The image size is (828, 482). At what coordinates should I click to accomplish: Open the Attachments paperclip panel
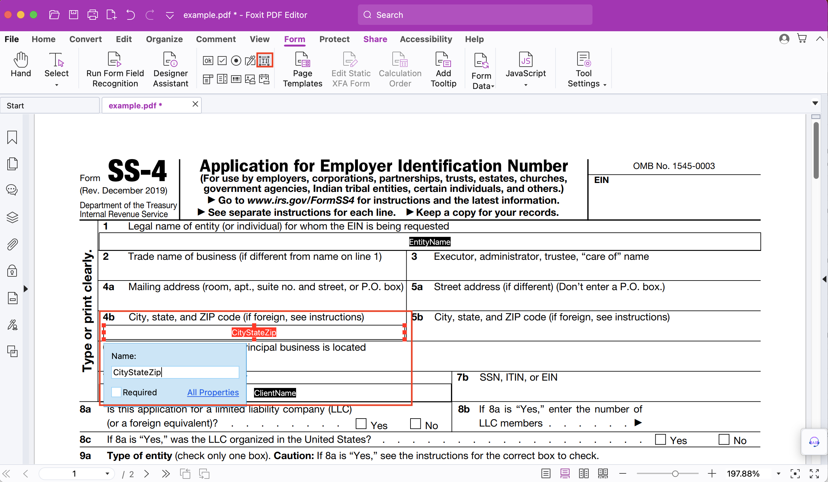point(12,245)
